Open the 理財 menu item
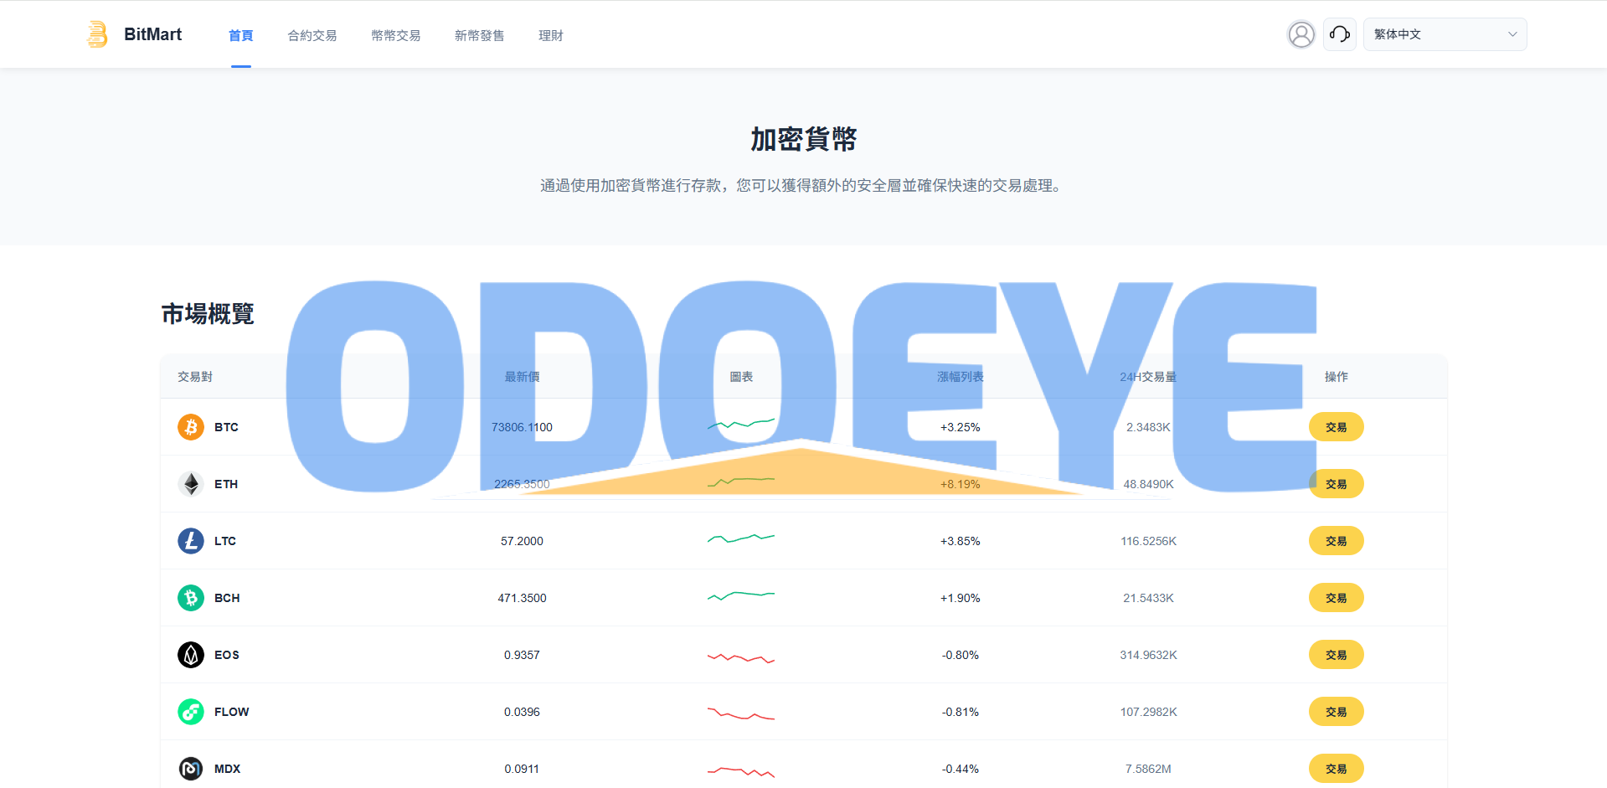 coord(550,35)
